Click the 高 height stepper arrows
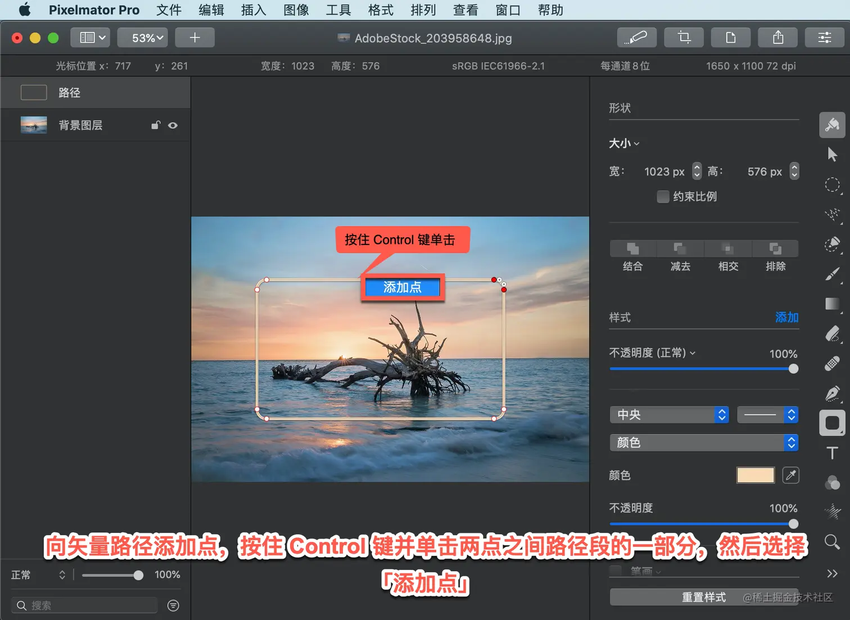This screenshot has height=620, width=850. 794,171
